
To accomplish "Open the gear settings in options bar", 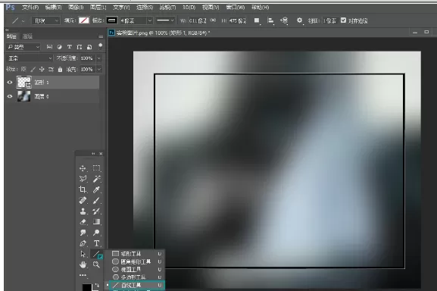I will (x=299, y=20).
